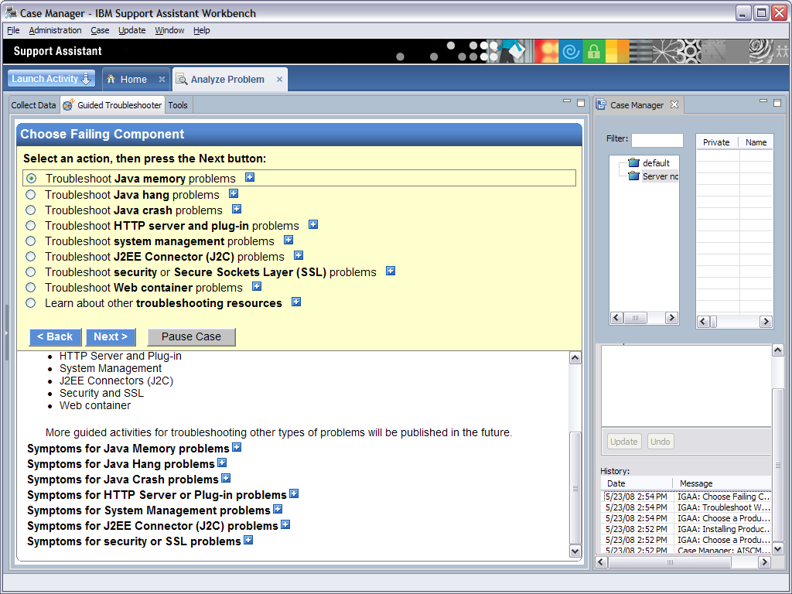Select Troubleshoot Java crash problems radio
The height and width of the screenshot is (594, 792).
tap(31, 210)
